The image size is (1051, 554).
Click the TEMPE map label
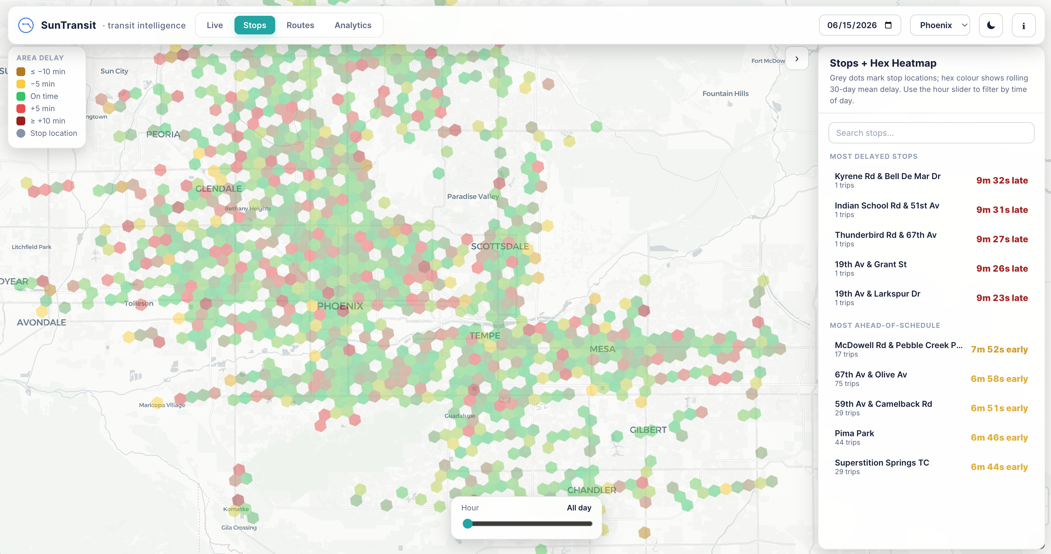(484, 335)
